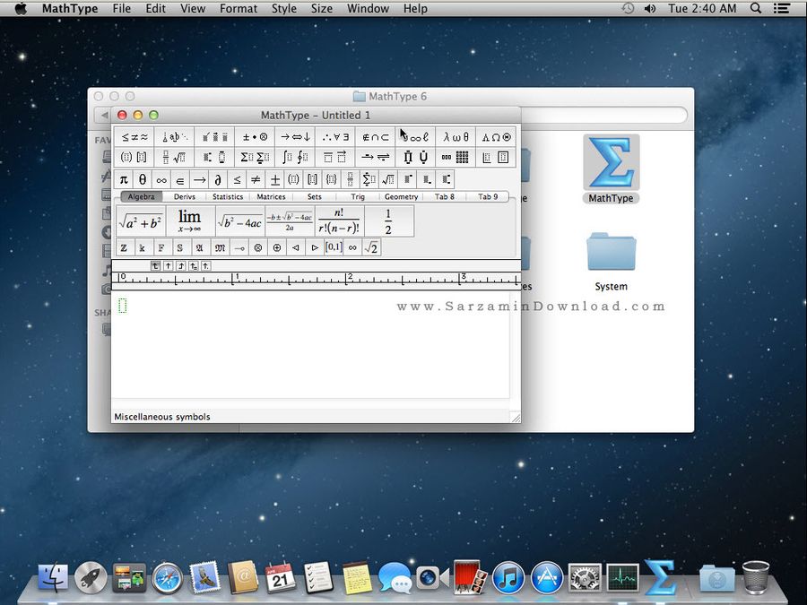Open the underbar and overbar templates palette
The image size is (807, 605).
335,157
